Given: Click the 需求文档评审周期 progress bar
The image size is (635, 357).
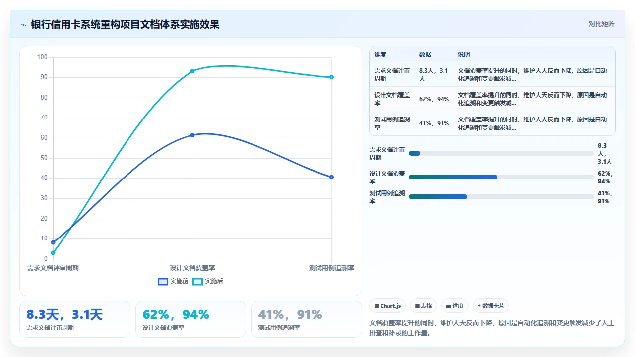Looking at the screenshot, I should coord(501,153).
